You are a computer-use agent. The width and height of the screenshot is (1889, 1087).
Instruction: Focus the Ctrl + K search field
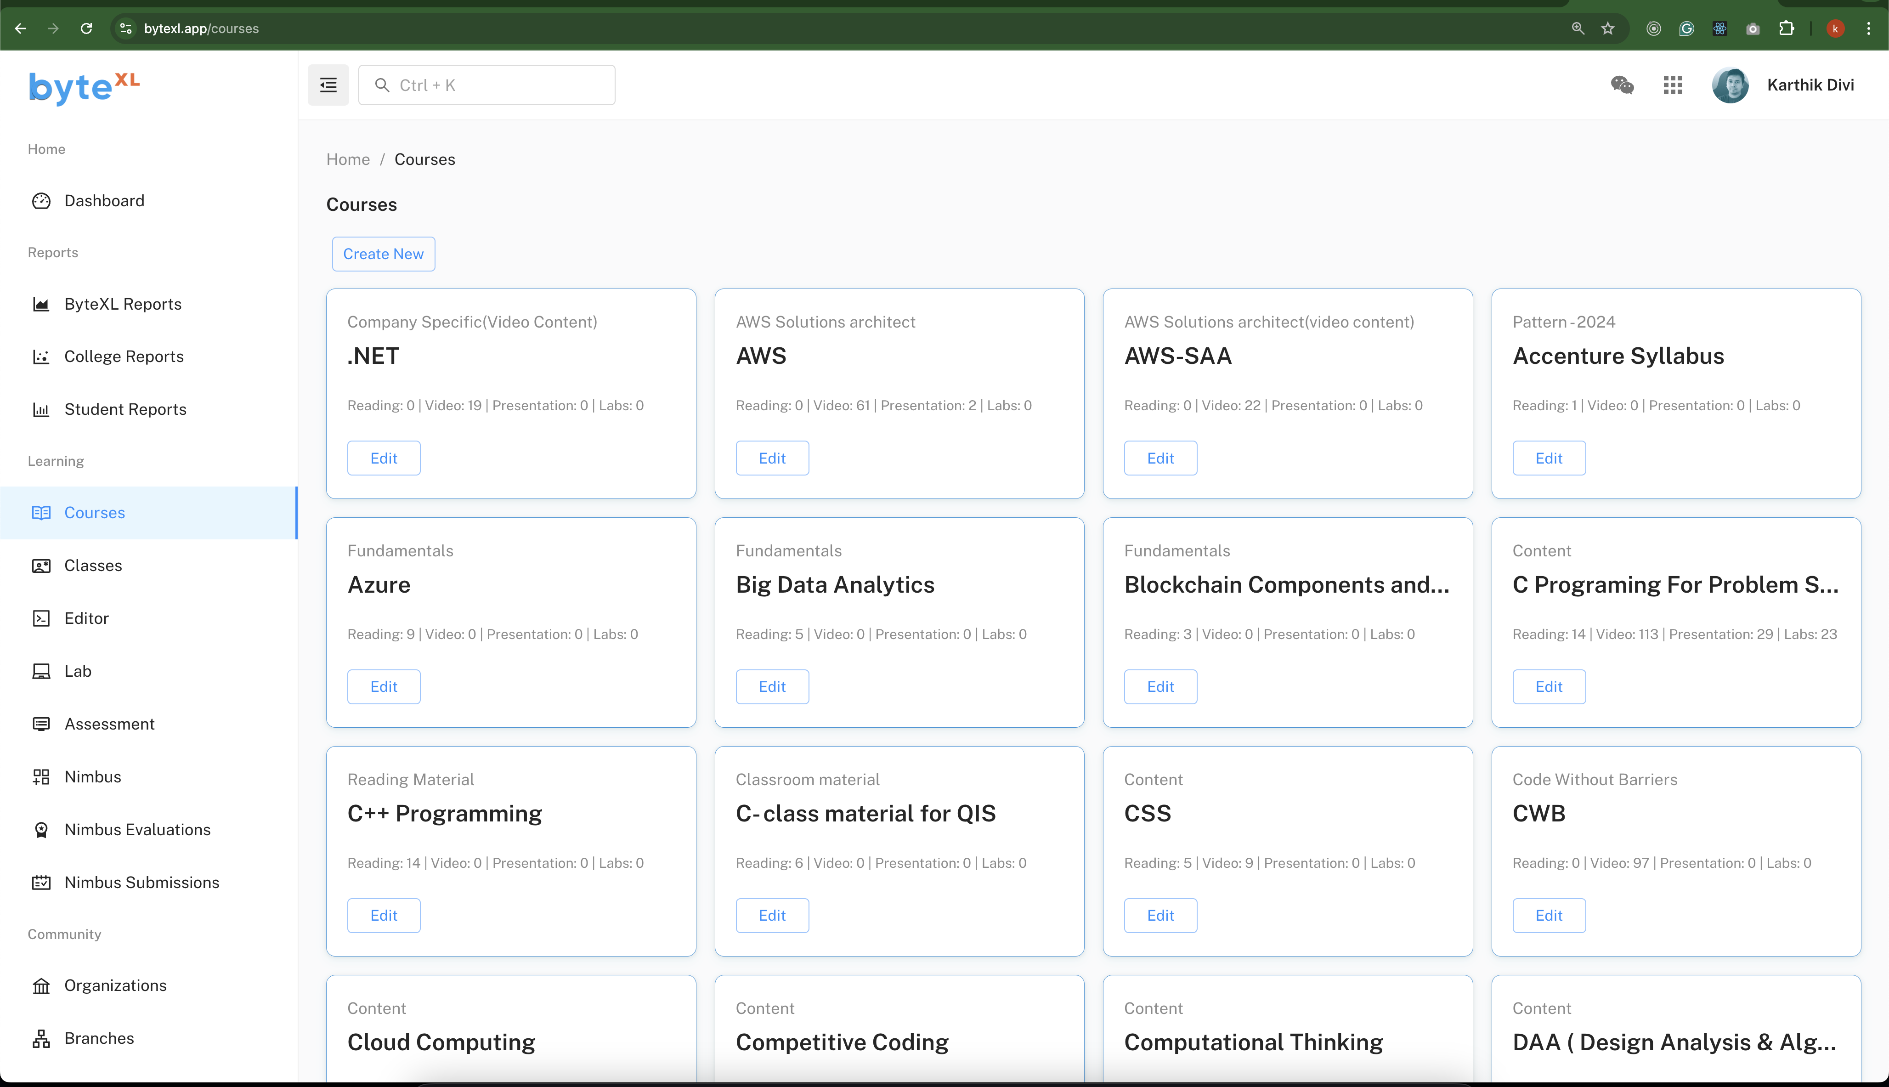tap(486, 85)
